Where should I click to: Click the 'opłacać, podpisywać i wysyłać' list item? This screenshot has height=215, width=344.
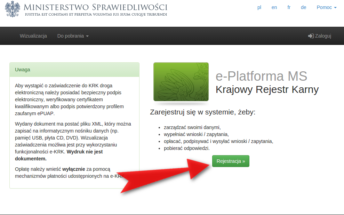(218, 141)
